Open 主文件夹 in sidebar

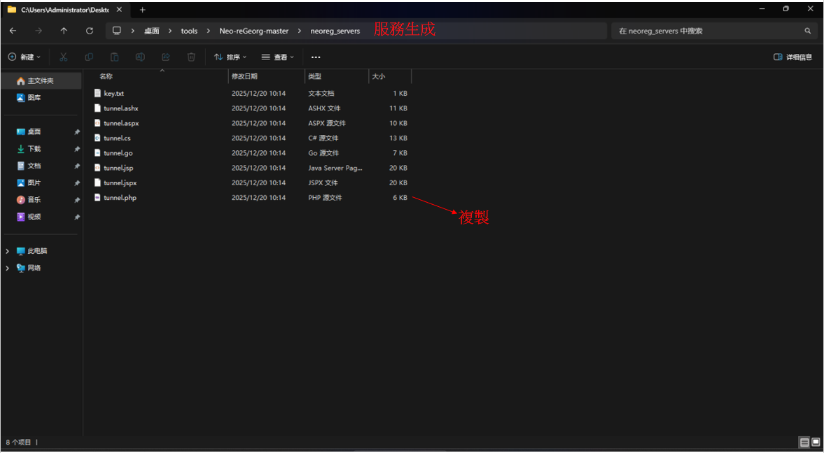42,81
